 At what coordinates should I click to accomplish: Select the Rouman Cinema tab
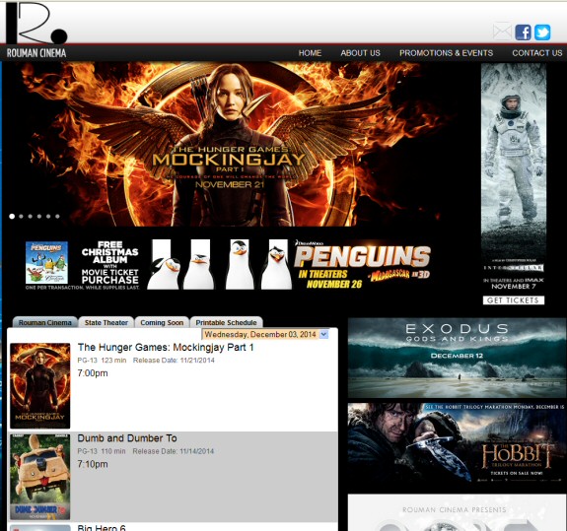[x=45, y=322]
